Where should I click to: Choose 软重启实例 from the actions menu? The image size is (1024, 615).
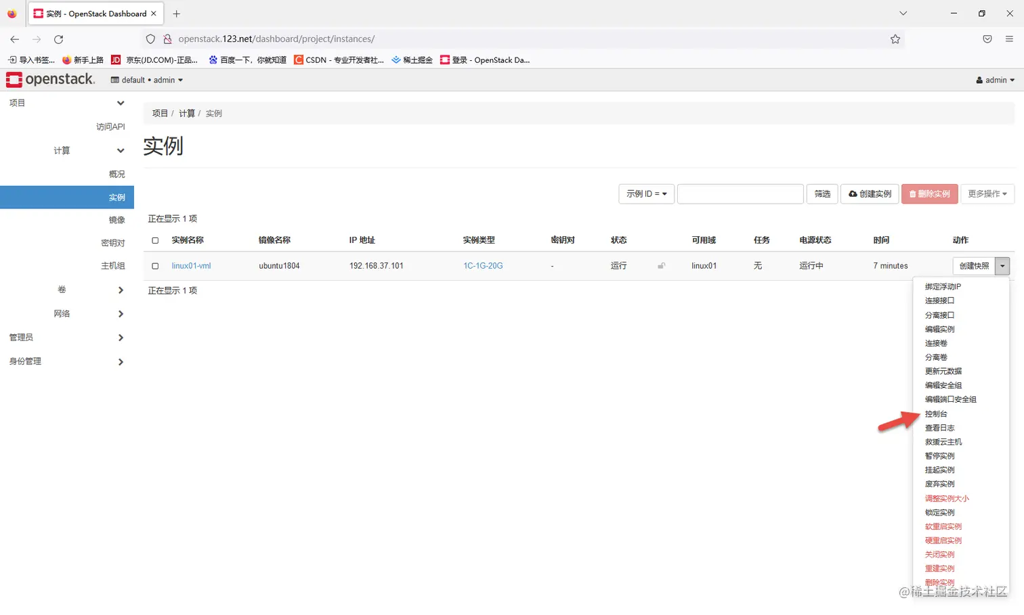click(943, 526)
